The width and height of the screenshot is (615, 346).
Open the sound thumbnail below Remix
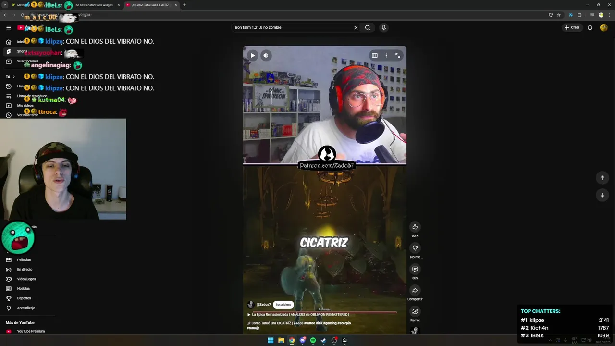click(x=415, y=330)
